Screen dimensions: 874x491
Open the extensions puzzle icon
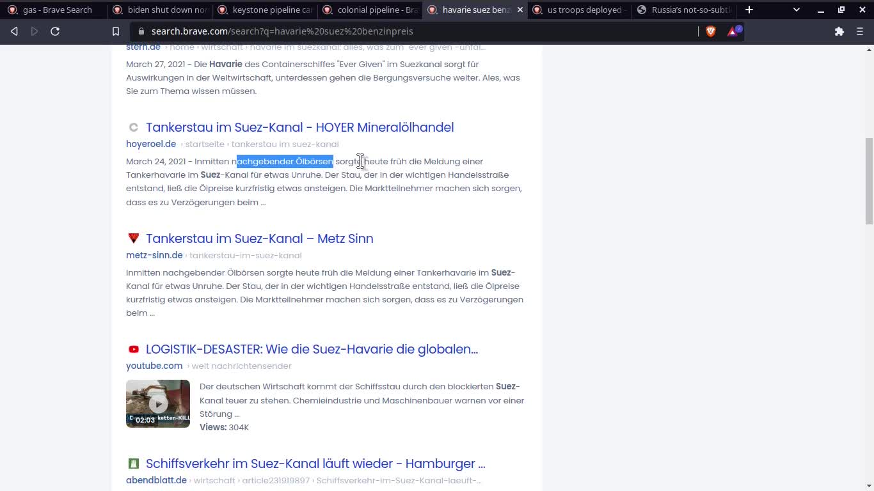(x=839, y=31)
